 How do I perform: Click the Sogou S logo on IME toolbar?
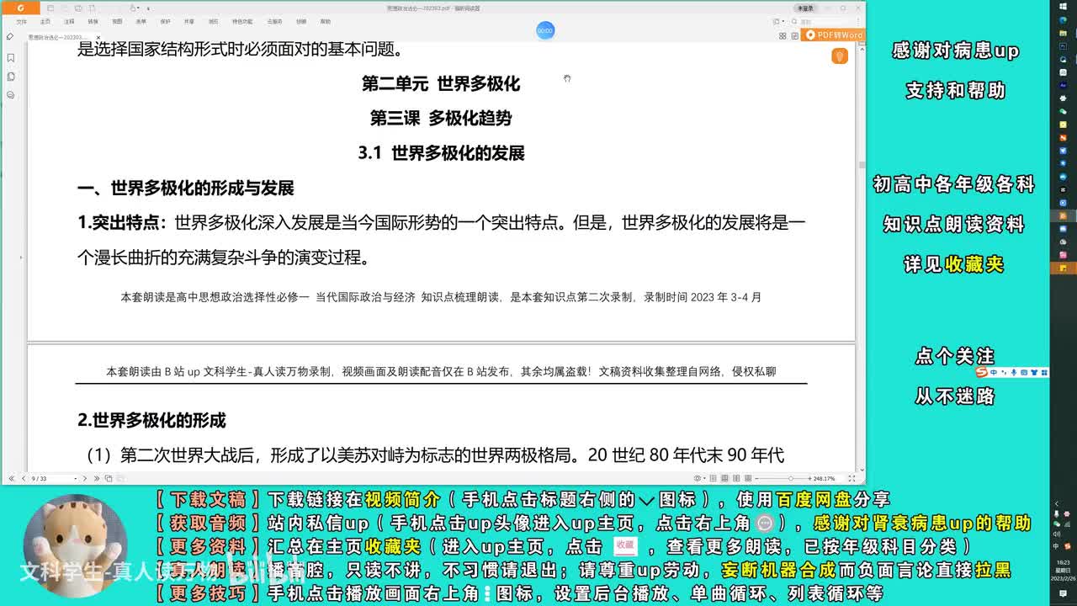tap(981, 372)
